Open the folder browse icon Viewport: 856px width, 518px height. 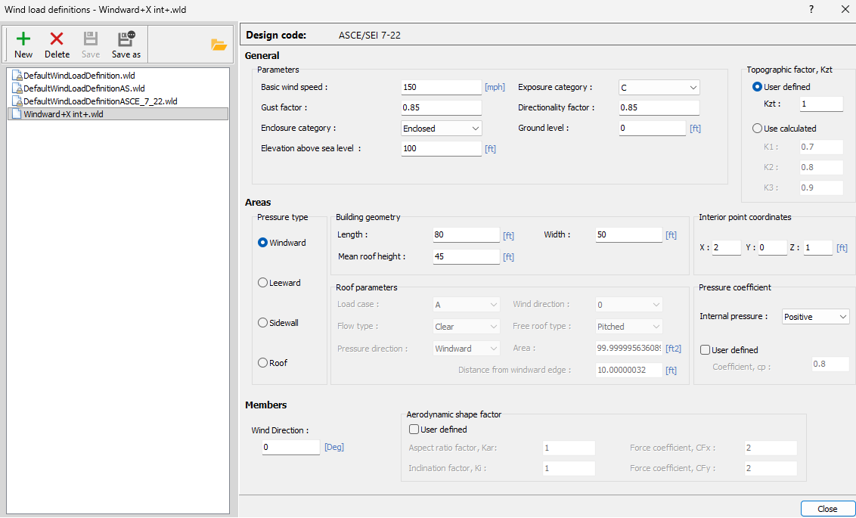click(x=219, y=45)
